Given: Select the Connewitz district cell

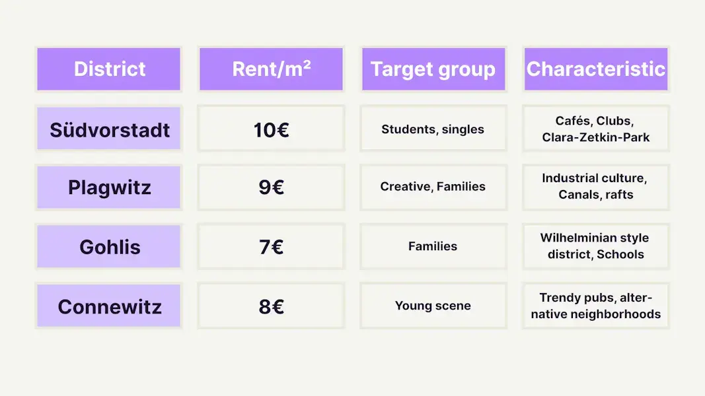Looking at the screenshot, I should tap(108, 306).
